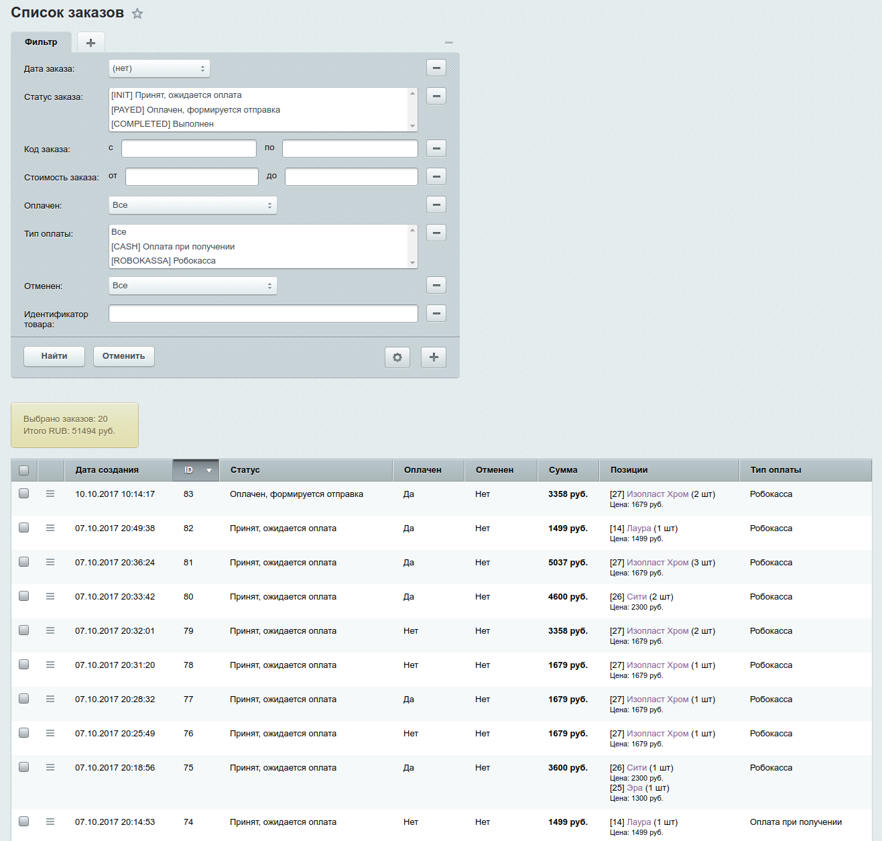The height and width of the screenshot is (841, 882).
Task: Toggle the select-all orders checkbox in header
Action: click(x=24, y=470)
